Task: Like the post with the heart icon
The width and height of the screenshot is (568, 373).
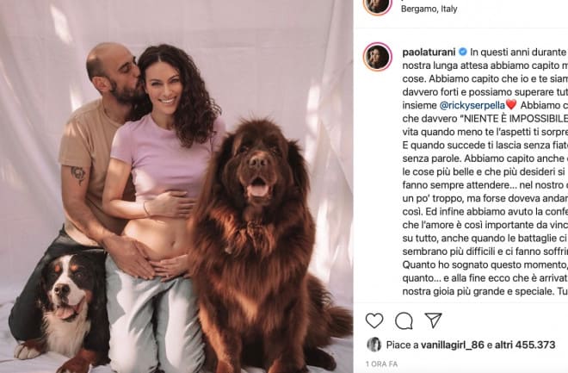Action: tap(374, 320)
